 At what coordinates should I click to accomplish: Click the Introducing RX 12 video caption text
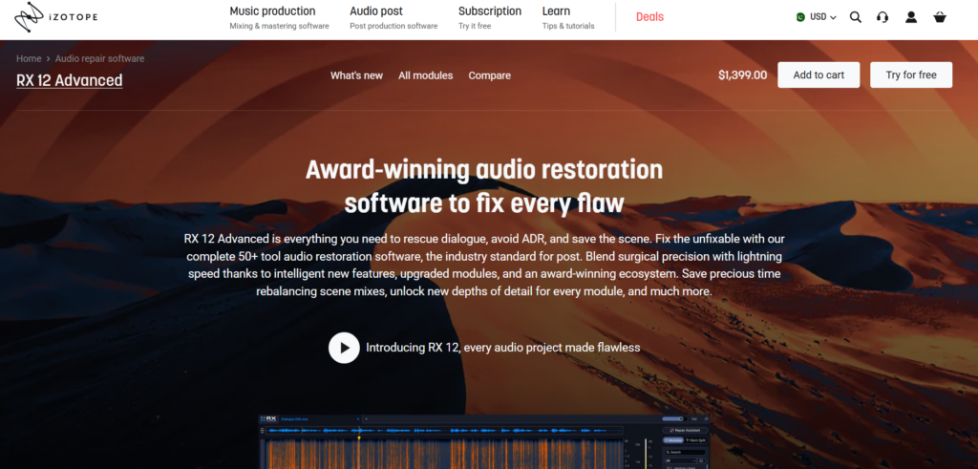502,348
